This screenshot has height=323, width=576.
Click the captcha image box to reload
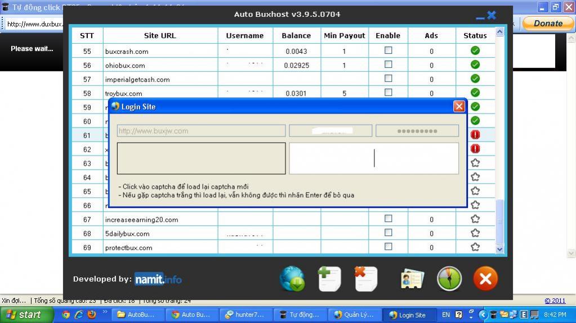[x=202, y=158]
